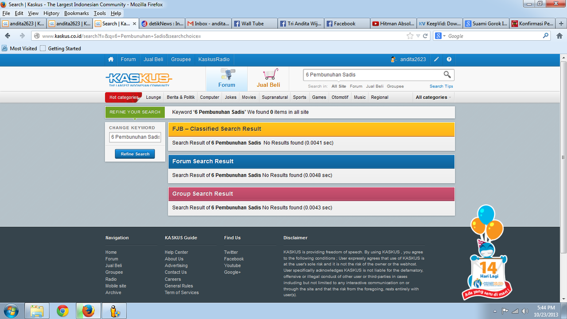Image resolution: width=567 pixels, height=319 pixels.
Task: Click the pencil edit icon next to andita2623
Action: [436, 59]
